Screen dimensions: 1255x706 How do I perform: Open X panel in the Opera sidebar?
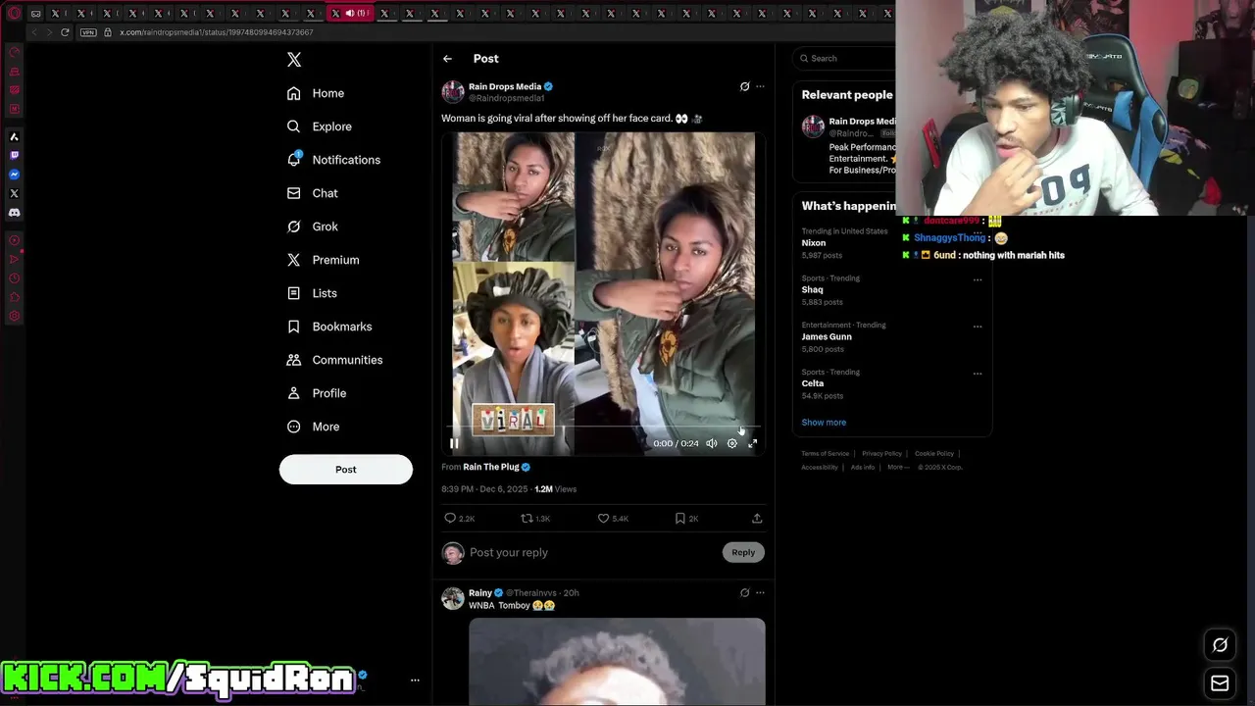tap(14, 193)
